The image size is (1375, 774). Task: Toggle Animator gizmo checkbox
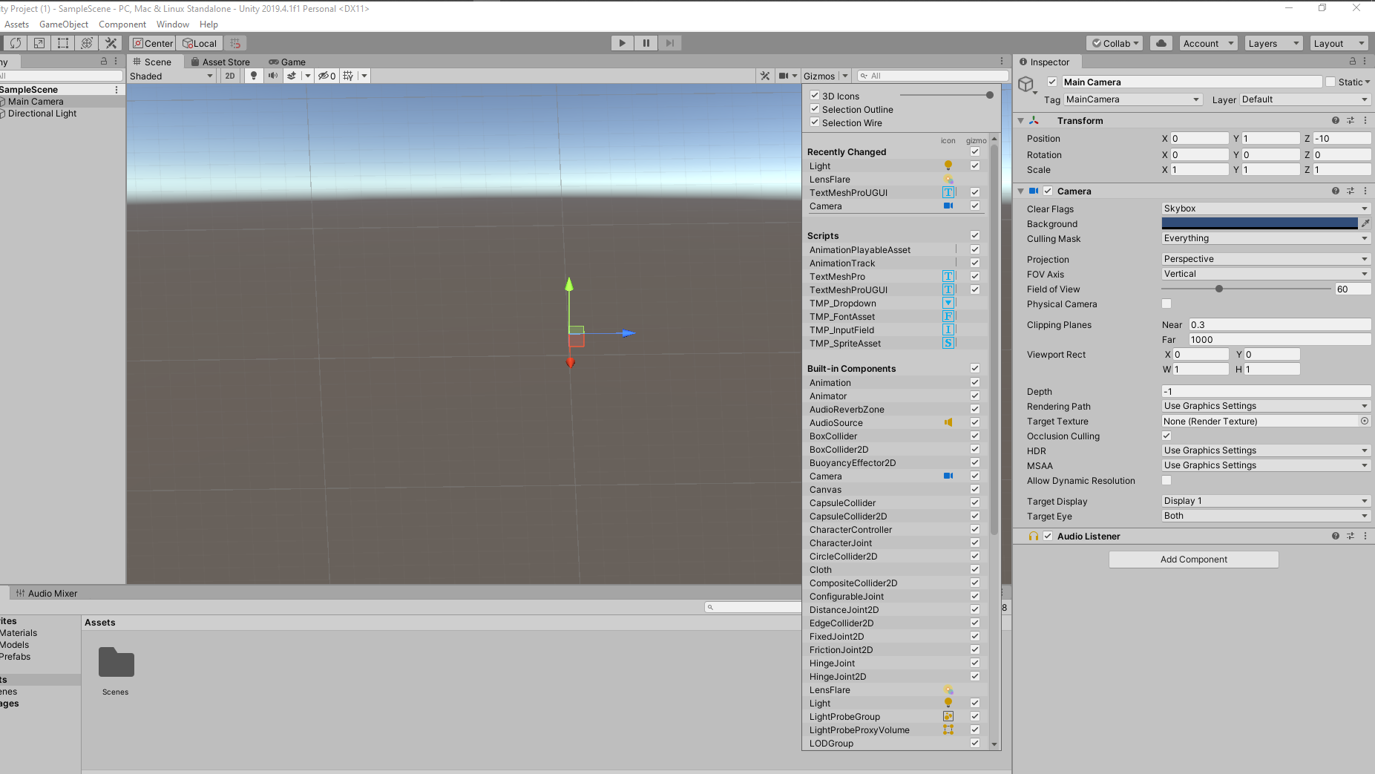click(975, 396)
